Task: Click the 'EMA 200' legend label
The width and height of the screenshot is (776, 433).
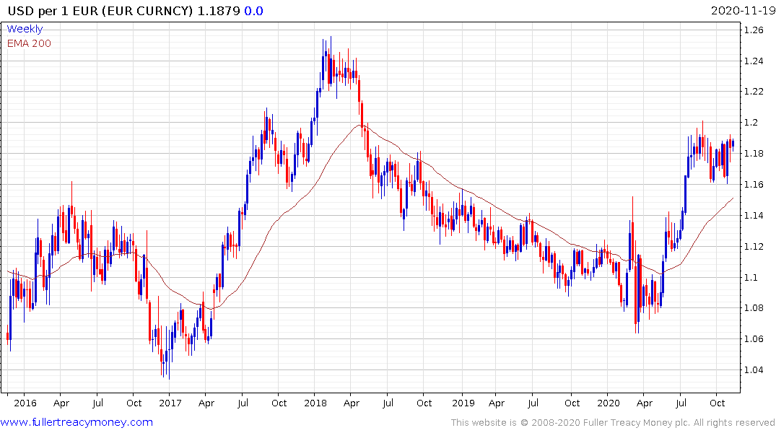Action: (29, 43)
